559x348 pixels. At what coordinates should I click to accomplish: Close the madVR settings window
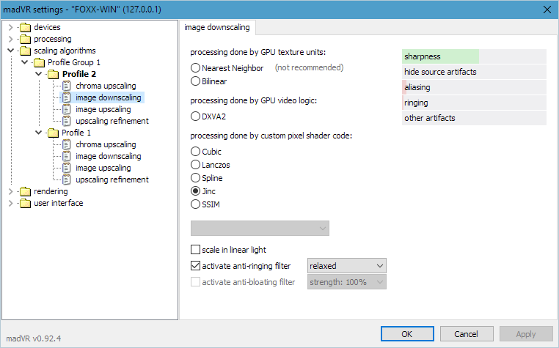pyautogui.click(x=547, y=10)
